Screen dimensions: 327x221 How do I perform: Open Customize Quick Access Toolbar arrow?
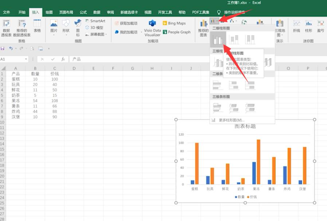[x=49, y=48]
